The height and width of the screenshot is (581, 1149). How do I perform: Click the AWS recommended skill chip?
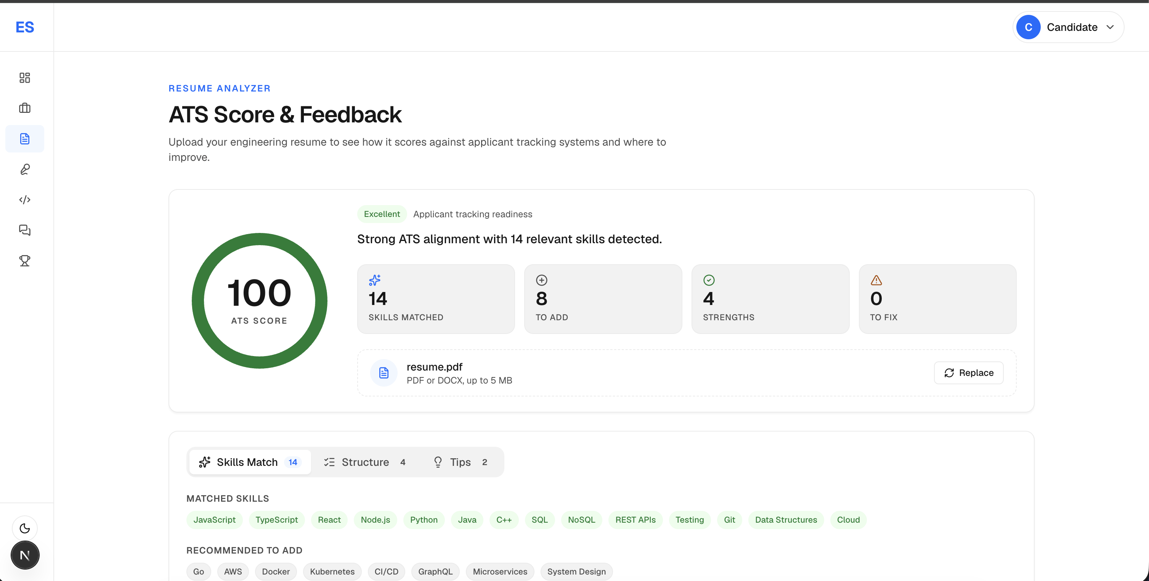click(x=233, y=571)
